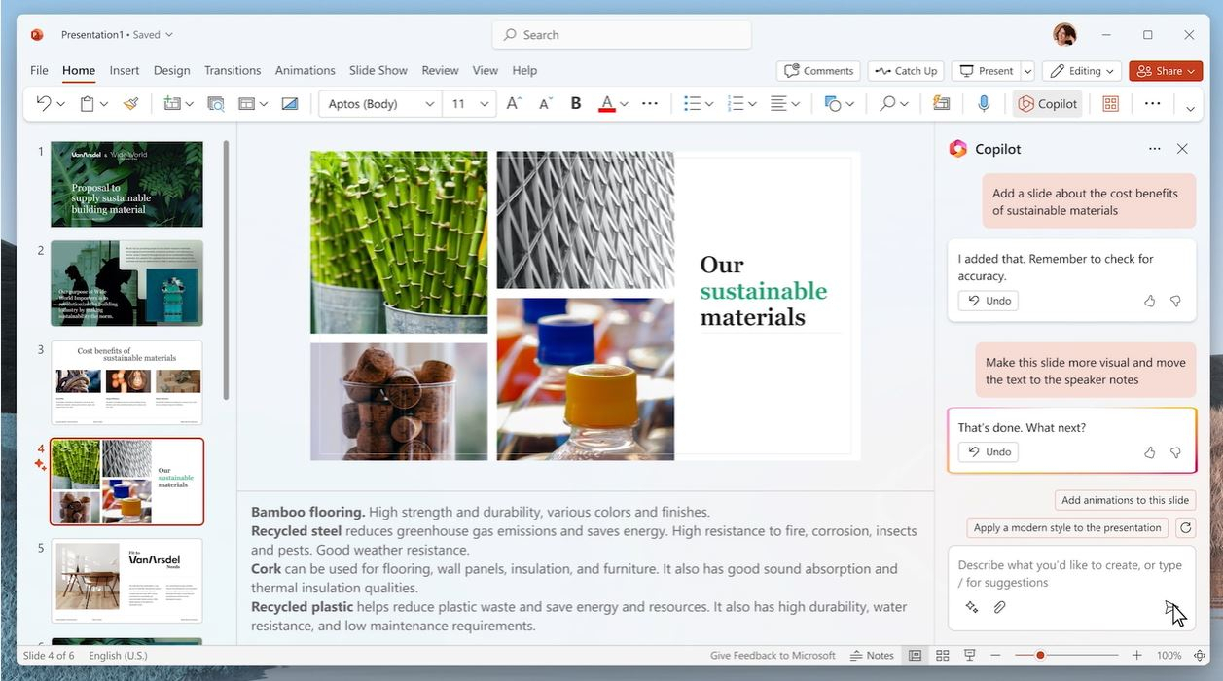Decrease the font size
1223x681 pixels.
point(545,103)
